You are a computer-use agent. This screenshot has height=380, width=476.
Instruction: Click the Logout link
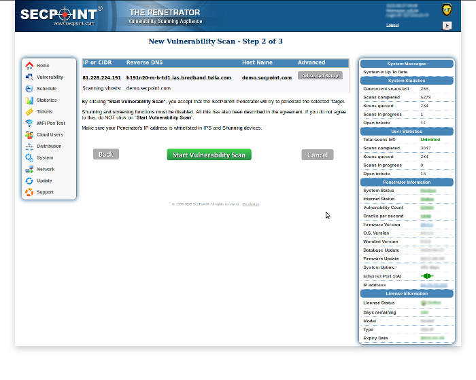click(392, 25)
